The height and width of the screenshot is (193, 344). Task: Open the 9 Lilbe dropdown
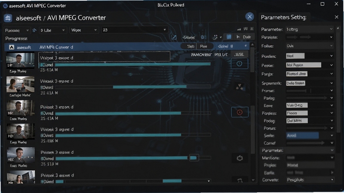pos(52,30)
